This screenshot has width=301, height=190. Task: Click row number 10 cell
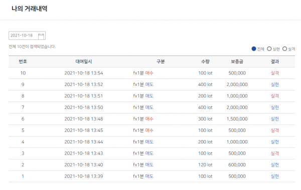click(x=23, y=73)
